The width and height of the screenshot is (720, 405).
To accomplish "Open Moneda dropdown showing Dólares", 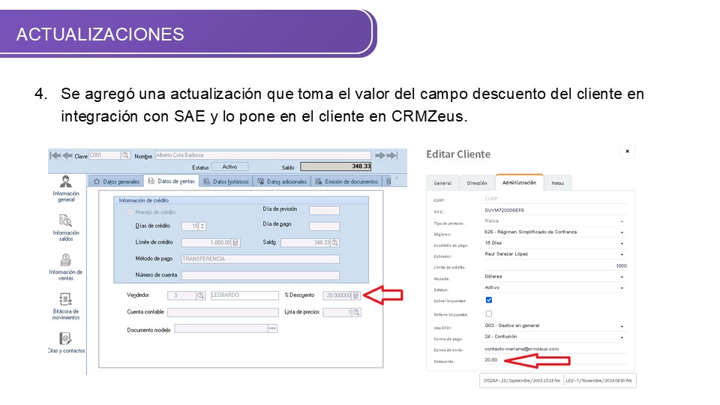I will [555, 277].
